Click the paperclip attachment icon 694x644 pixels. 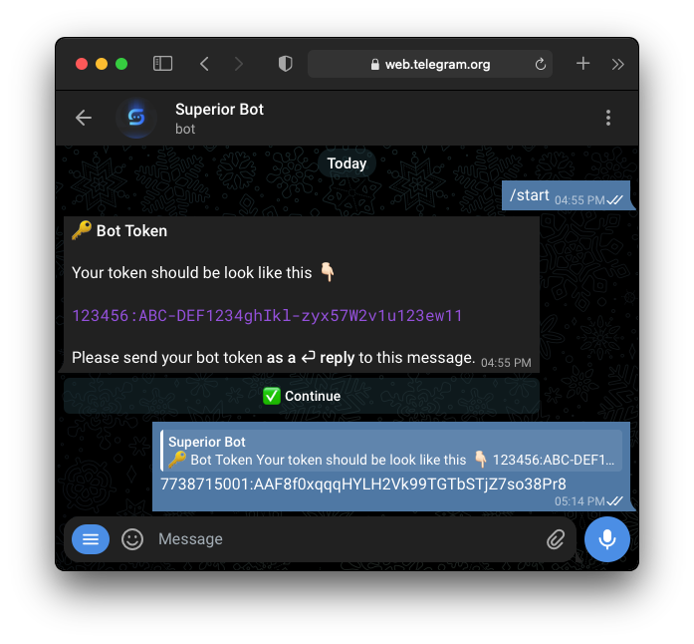556,539
